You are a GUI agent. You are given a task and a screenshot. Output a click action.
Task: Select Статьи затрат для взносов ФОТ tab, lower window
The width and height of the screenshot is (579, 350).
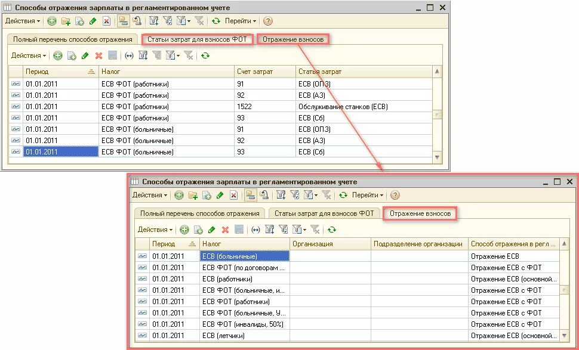(324, 213)
